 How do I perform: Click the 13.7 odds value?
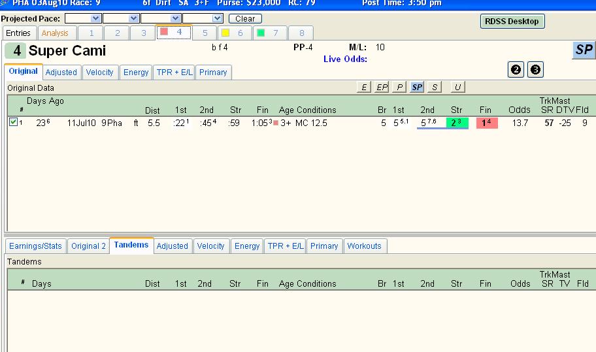(520, 123)
